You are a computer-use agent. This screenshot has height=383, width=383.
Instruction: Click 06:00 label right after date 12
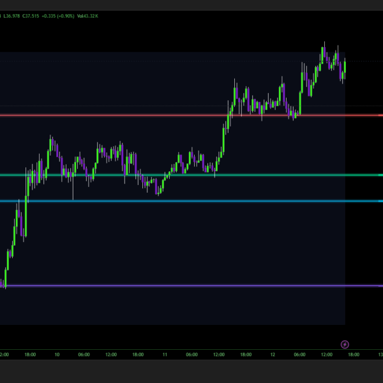pos(299,354)
